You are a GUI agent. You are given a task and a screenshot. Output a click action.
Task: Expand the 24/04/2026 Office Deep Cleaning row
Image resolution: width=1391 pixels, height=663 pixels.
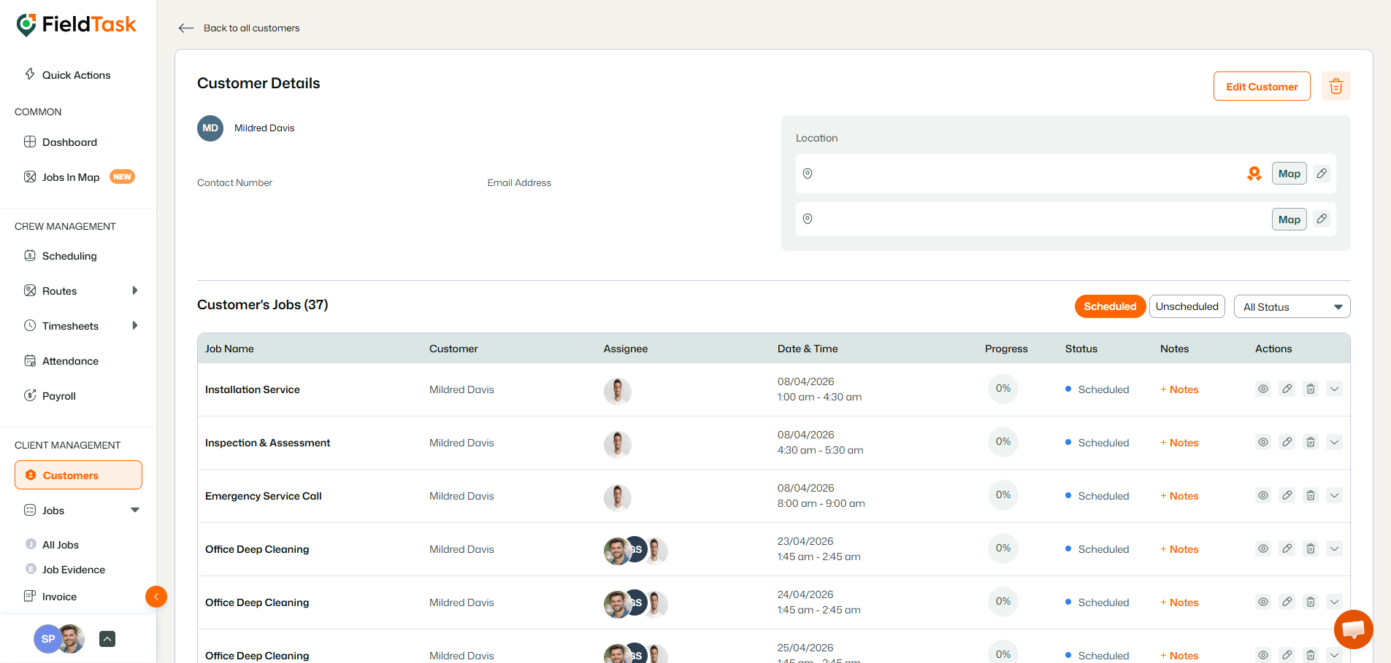[1334, 602]
